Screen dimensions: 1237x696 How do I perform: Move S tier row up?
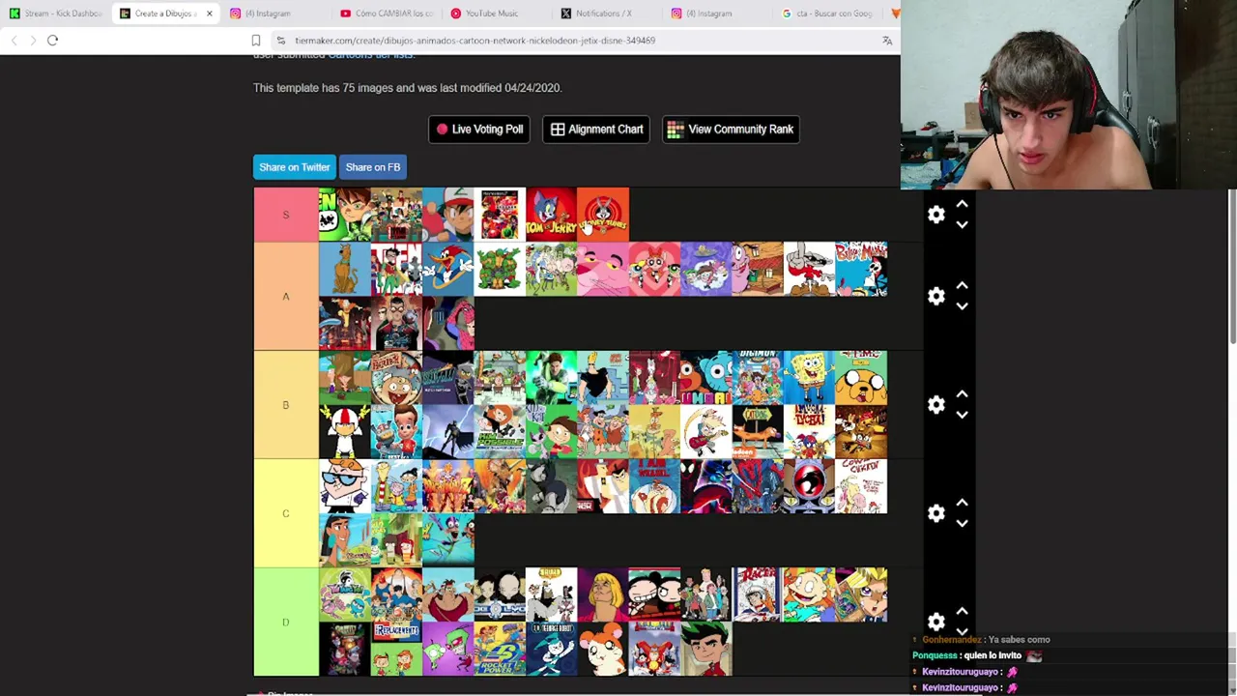[x=962, y=205]
